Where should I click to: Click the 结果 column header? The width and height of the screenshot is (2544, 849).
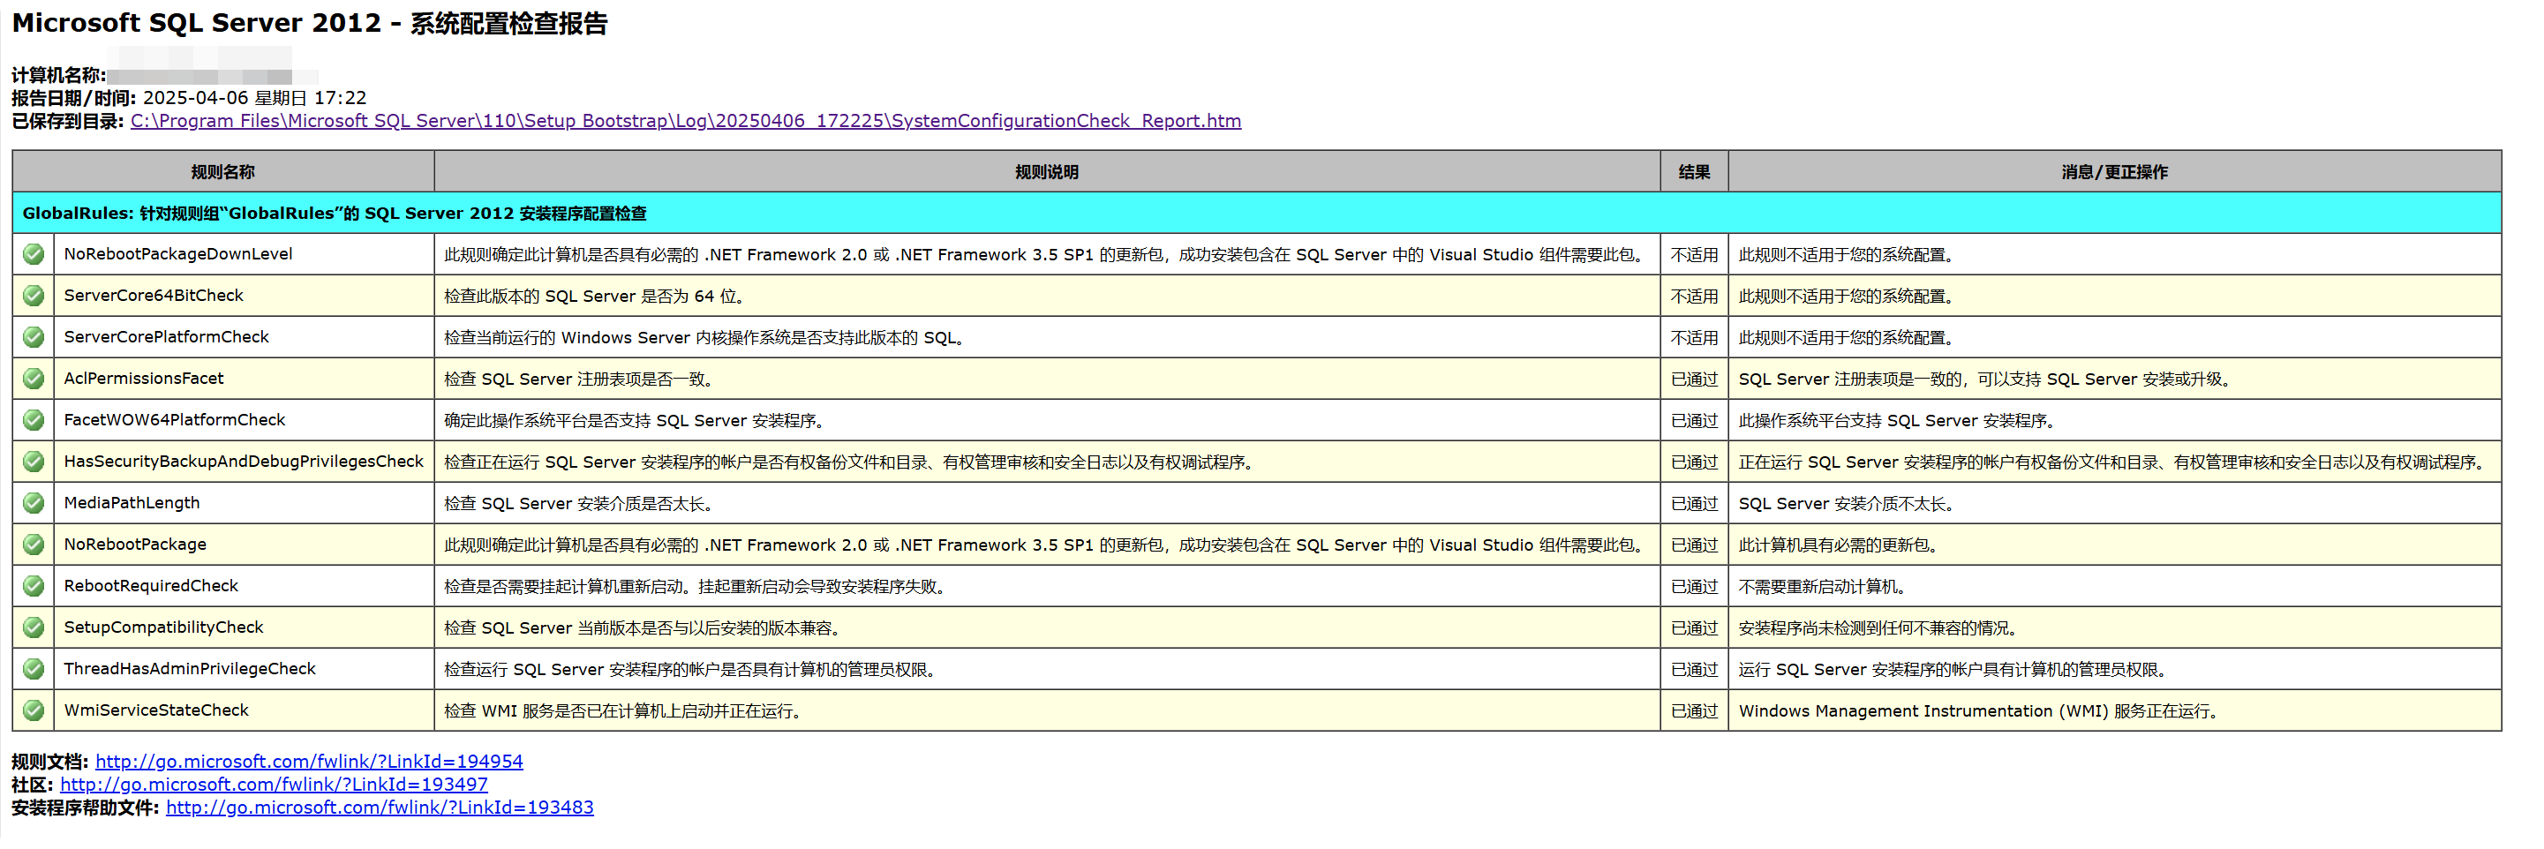pyautogui.click(x=1695, y=172)
